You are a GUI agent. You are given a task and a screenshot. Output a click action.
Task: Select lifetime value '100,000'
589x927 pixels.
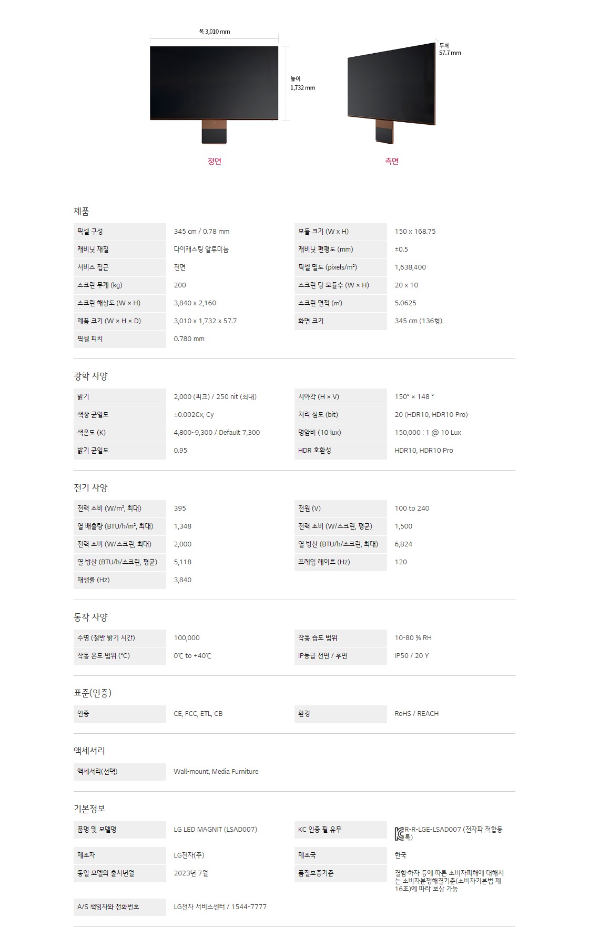click(187, 638)
